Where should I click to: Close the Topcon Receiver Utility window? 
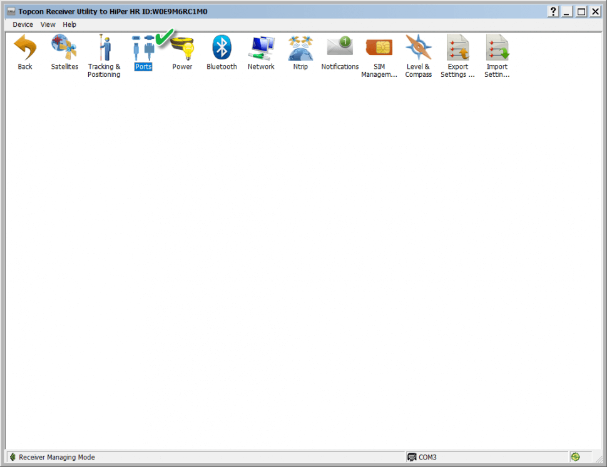pos(595,12)
